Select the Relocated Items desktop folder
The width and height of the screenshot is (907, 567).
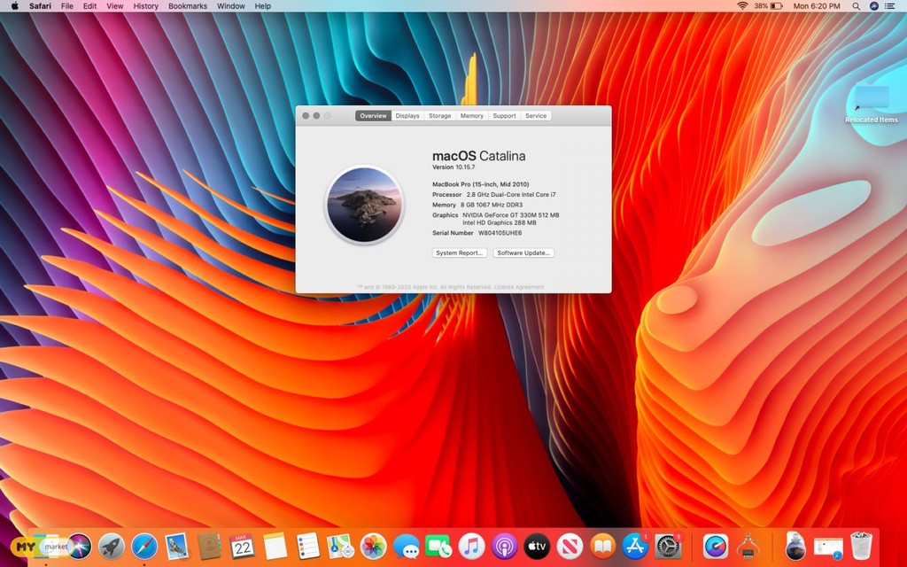871,100
